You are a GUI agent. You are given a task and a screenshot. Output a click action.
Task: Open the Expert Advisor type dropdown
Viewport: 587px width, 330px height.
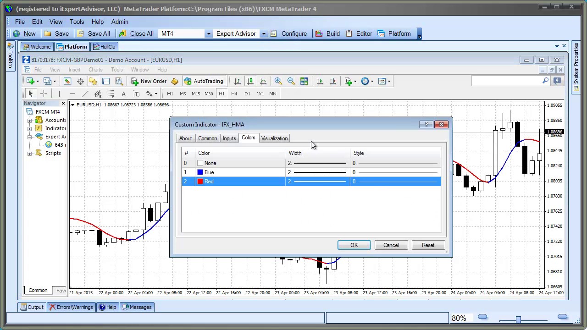tap(264, 34)
